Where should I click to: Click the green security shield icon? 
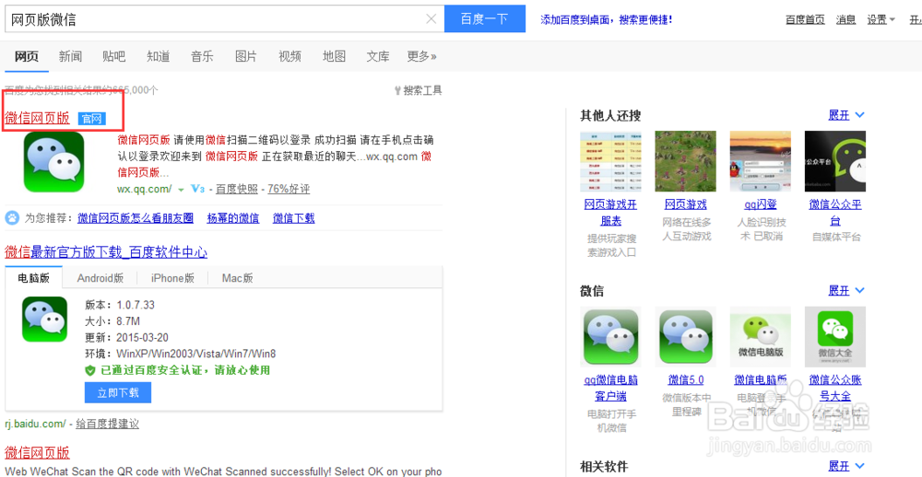pyautogui.click(x=90, y=370)
